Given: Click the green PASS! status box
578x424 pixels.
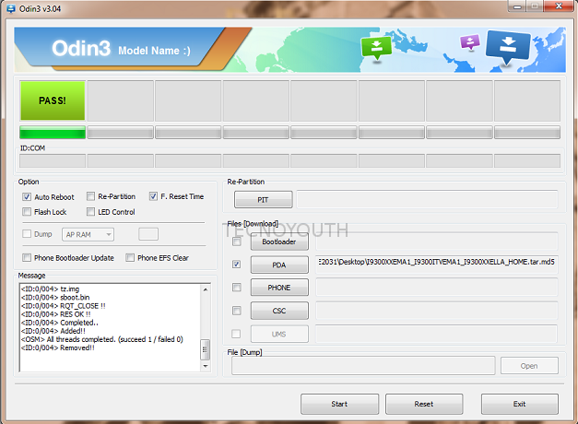Looking at the screenshot, I should coord(53,100).
